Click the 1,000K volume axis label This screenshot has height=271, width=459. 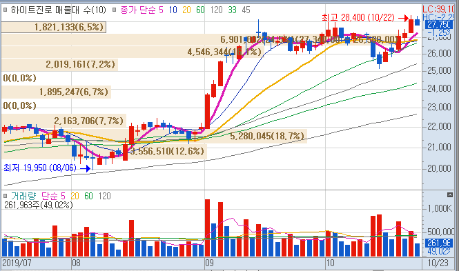pos(440,209)
